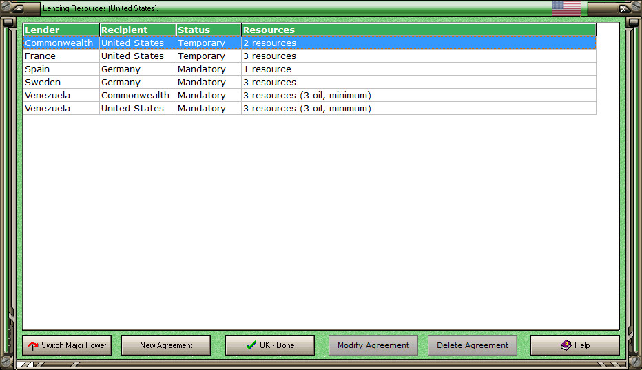This screenshot has width=642, height=370.
Task: Select the France lender row
Action: (309, 56)
